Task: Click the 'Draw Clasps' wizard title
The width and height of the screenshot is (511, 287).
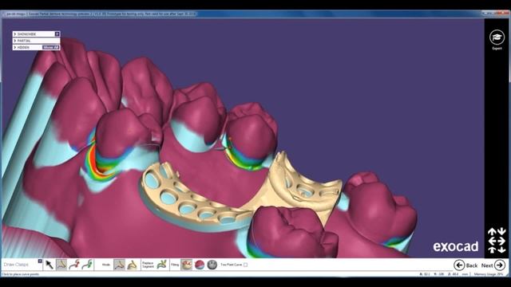Action: [x=16, y=265]
